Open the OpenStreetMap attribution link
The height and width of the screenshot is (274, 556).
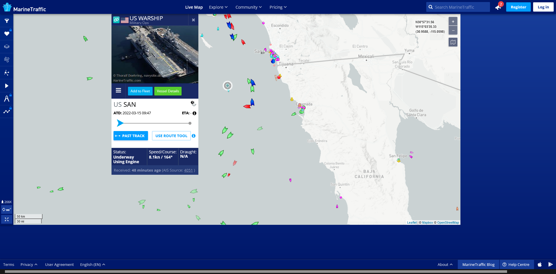coord(448,223)
